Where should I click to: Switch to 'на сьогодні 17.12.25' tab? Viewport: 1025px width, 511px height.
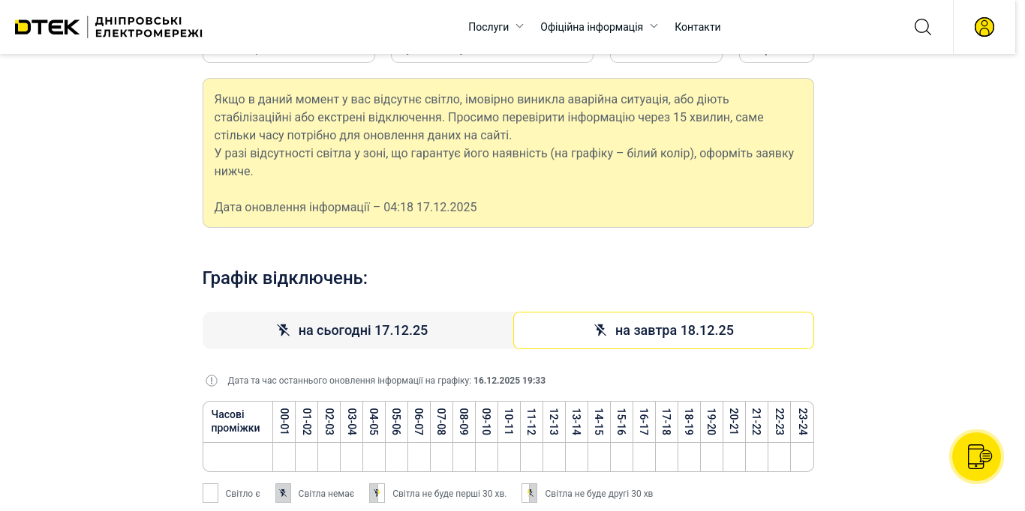point(358,330)
